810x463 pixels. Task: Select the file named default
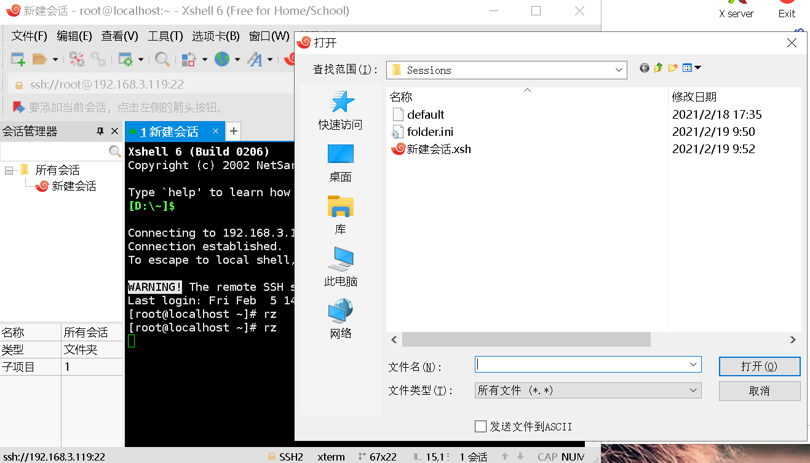(426, 114)
